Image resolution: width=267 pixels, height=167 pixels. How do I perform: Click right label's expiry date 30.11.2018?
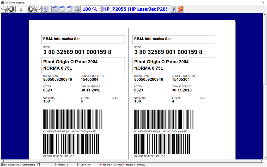pyautogui.click(x=182, y=90)
